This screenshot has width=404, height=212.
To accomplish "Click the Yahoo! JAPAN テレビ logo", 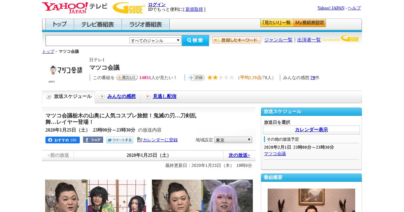I will coord(75,8).
